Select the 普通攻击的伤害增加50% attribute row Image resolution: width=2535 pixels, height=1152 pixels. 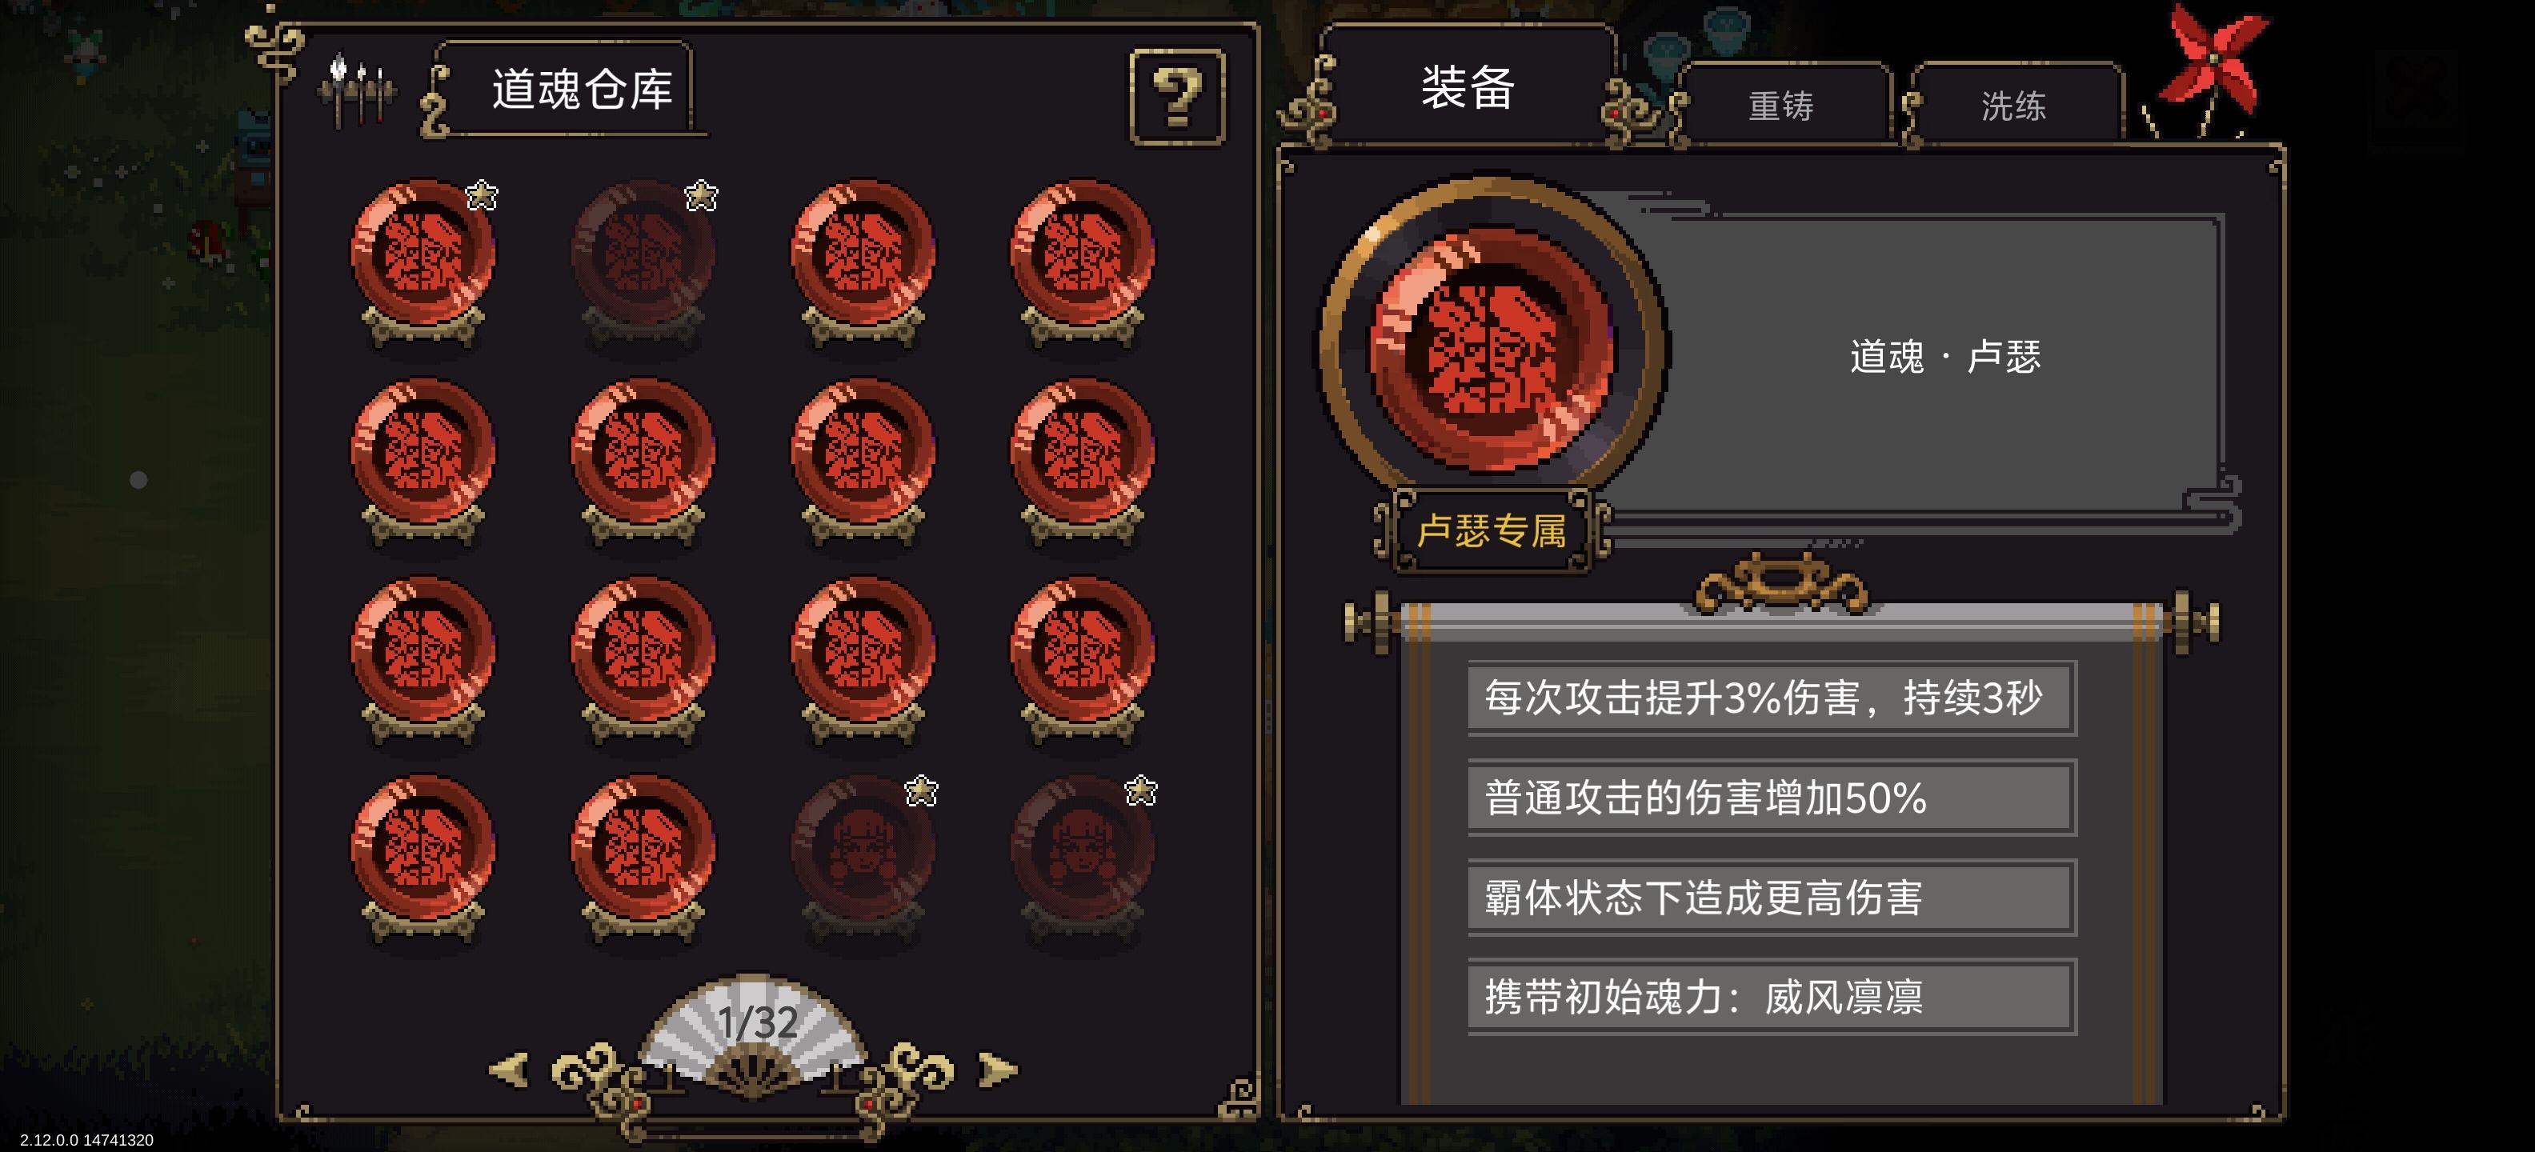point(1772,798)
